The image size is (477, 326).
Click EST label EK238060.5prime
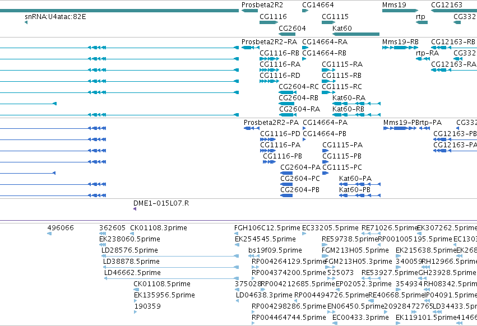pos(129,239)
